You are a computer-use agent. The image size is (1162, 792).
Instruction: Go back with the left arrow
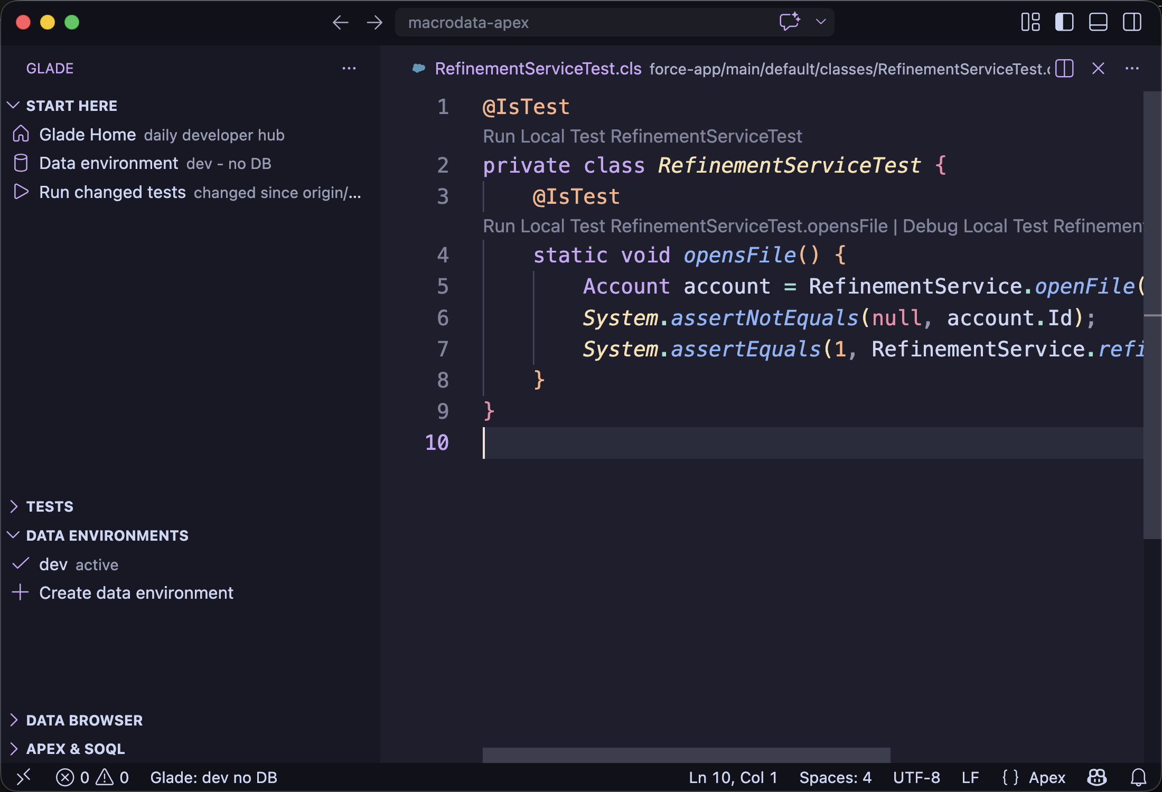tap(341, 22)
